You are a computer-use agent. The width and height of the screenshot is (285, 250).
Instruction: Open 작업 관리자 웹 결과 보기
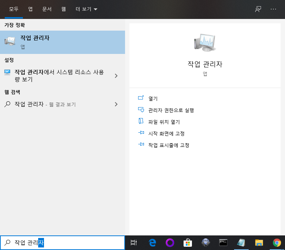(63, 104)
